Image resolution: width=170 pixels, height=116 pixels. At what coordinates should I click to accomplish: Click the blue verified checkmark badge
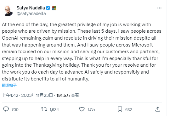(x=48, y=8)
